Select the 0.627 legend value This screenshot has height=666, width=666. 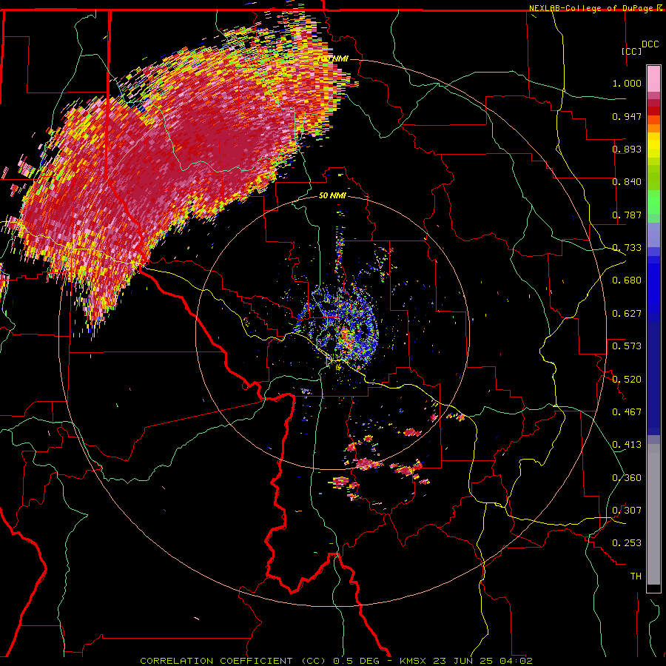click(x=627, y=314)
